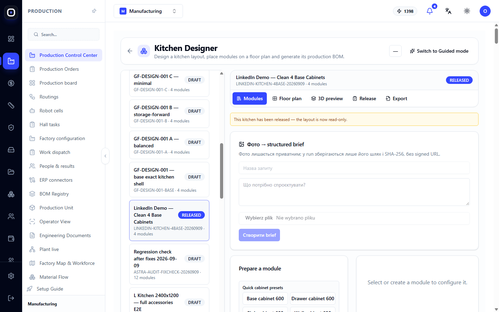
Task: Open Robot cells in the sidebar
Action: click(x=63, y=111)
